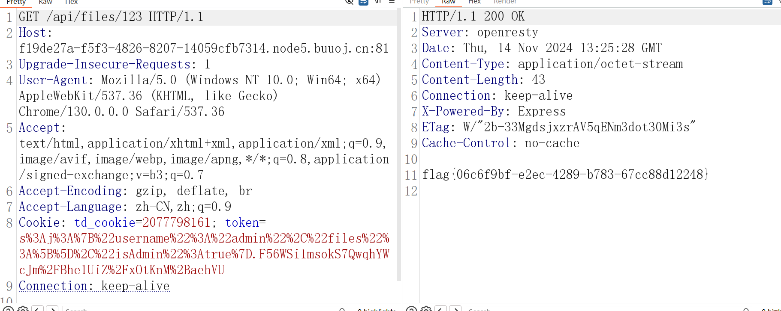Viewport: 781px width, 311px height.
Task: Click the Upgrade-Insecure-Requests header
Action: (115, 65)
